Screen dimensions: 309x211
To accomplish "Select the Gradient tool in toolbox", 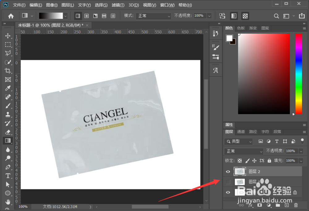I will 8,141.
